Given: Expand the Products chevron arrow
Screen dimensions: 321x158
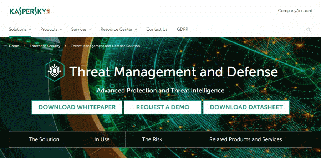Looking at the screenshot, I should point(61,30).
